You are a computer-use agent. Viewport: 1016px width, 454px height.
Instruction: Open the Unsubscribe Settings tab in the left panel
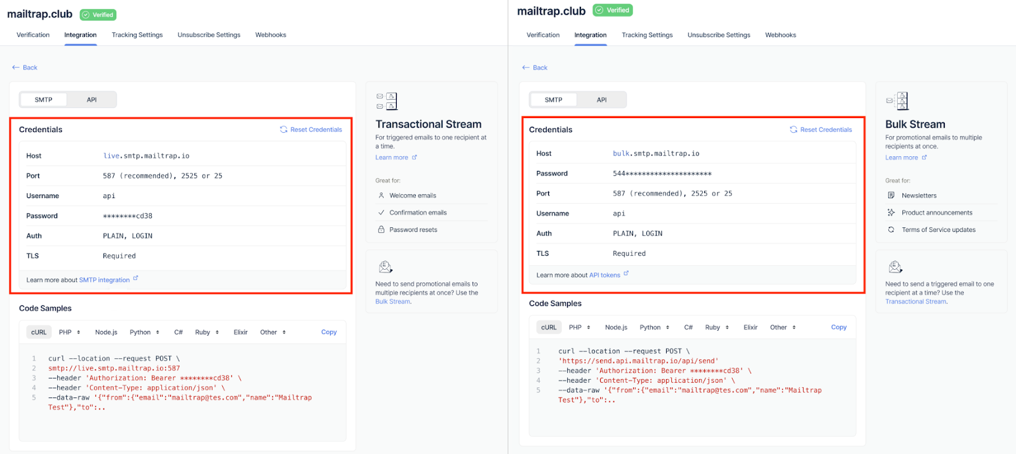click(209, 35)
